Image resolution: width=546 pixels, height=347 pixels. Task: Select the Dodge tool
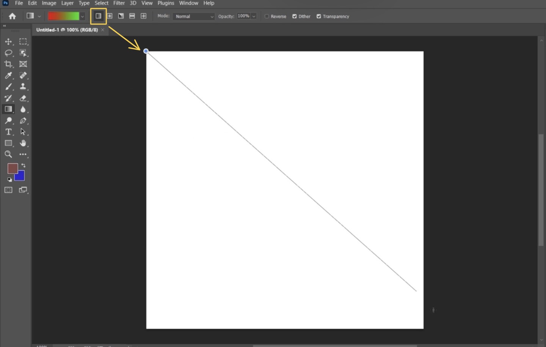coord(8,121)
